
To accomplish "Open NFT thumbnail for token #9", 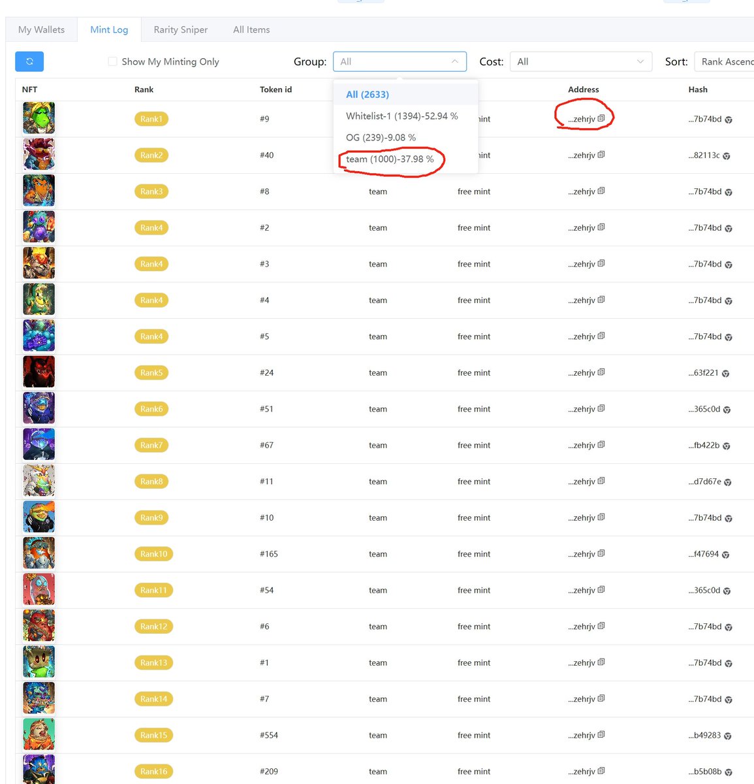I will tap(39, 118).
